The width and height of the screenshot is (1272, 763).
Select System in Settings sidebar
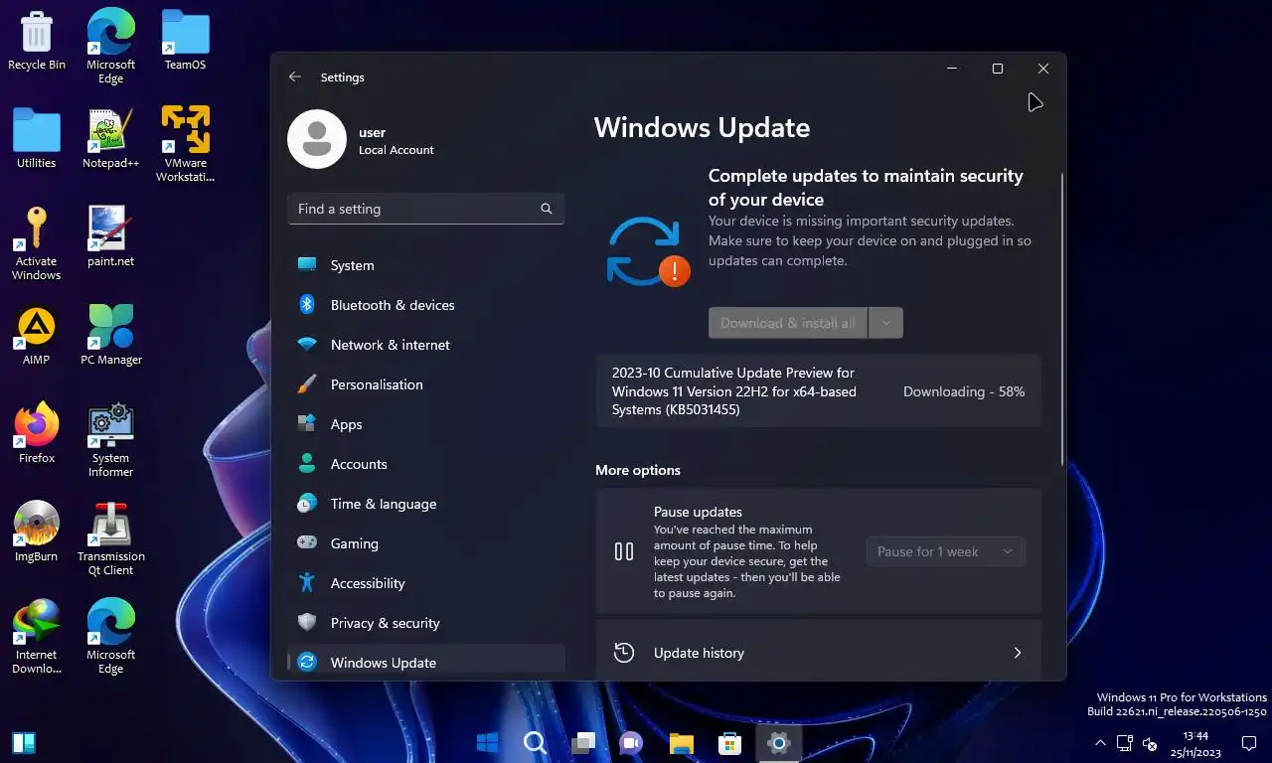click(426, 265)
